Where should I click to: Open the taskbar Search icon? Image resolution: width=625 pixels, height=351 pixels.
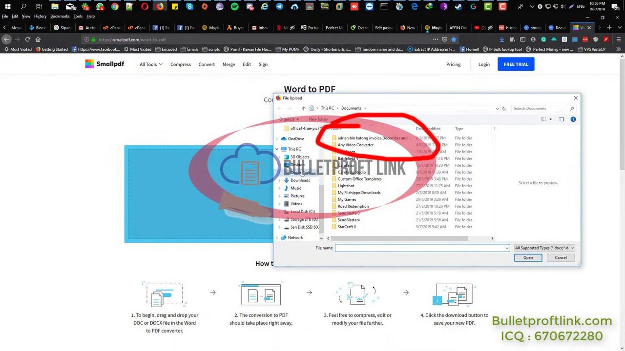coord(23,7)
